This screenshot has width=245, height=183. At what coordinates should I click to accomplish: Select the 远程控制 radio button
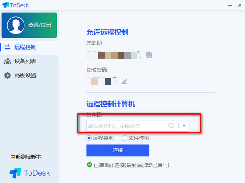(89, 138)
